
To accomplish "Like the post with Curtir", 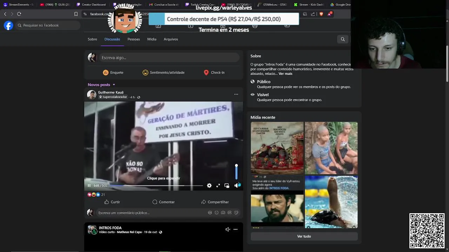I will click(112, 202).
